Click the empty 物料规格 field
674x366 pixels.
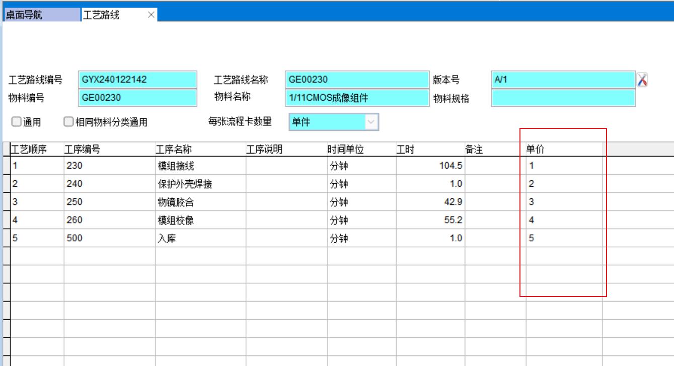[563, 98]
